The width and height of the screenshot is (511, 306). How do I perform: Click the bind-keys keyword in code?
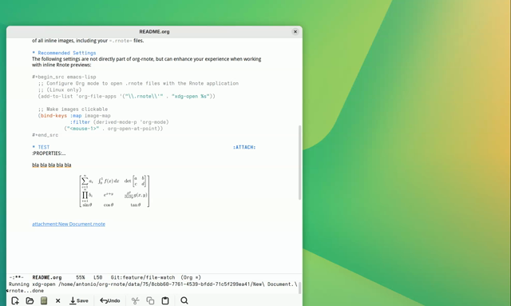(x=53, y=116)
